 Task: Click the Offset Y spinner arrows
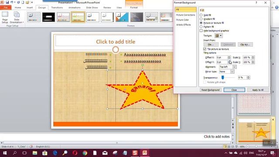coord(229,62)
